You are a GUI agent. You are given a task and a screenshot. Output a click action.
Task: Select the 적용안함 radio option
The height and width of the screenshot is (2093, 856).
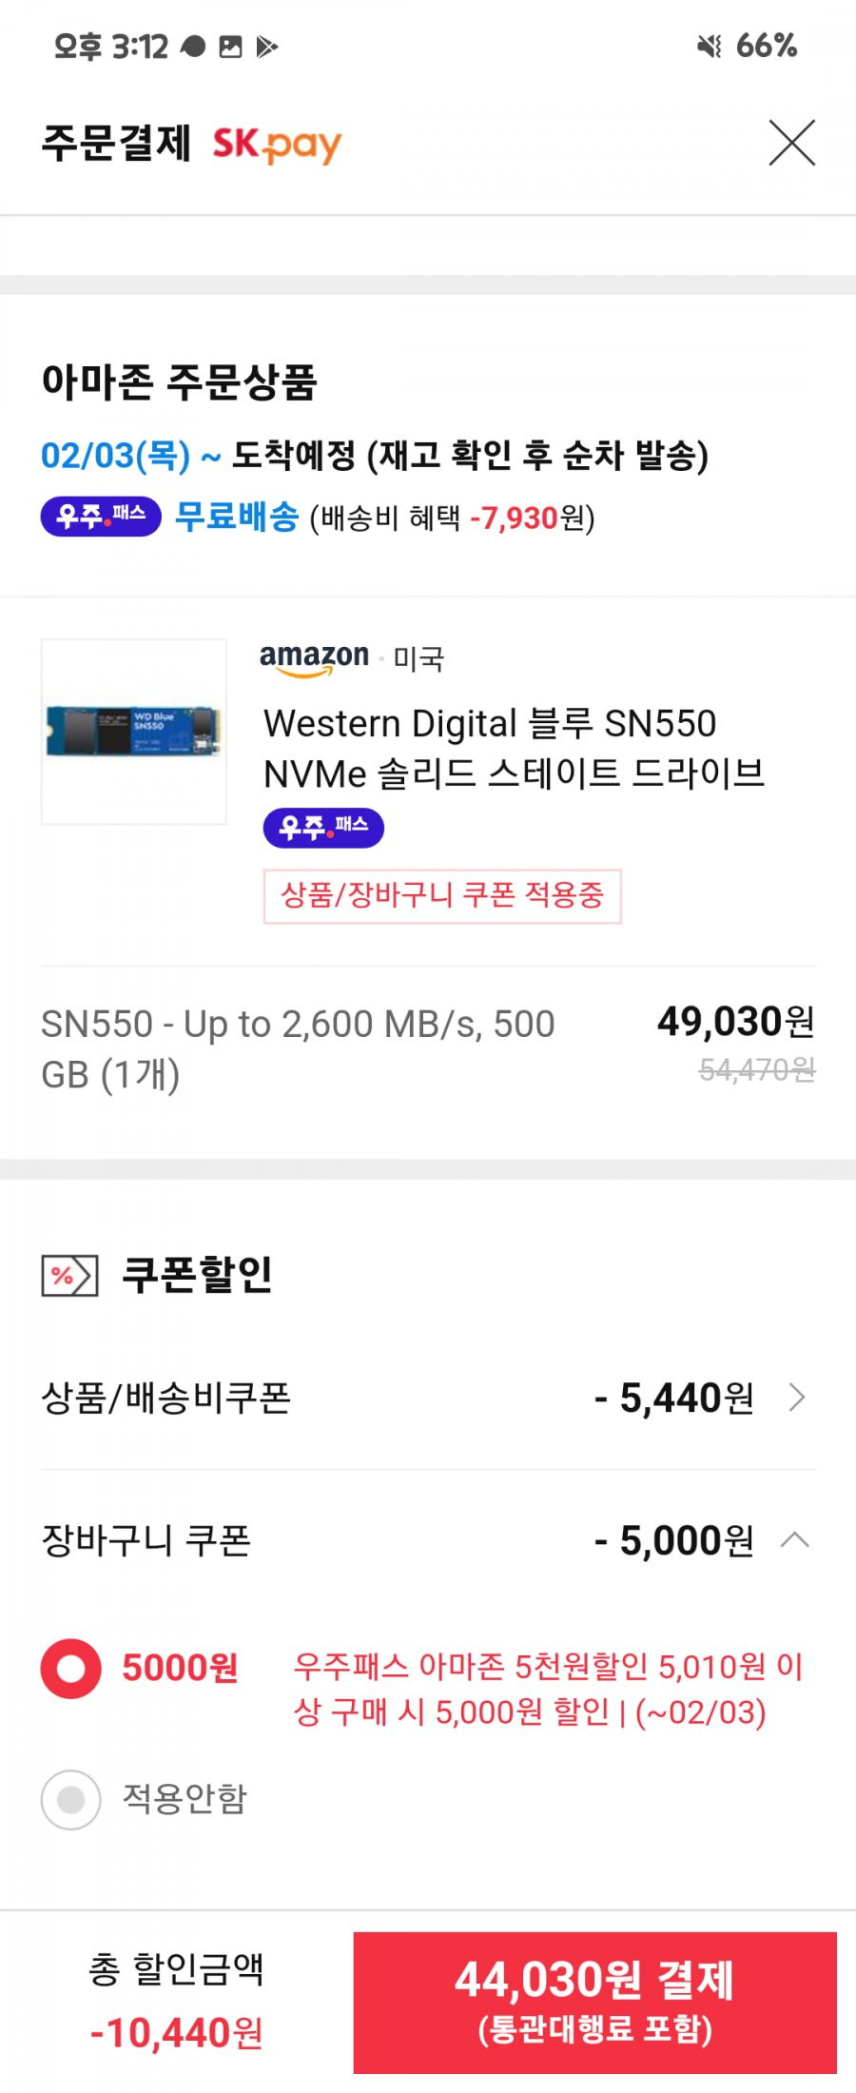coord(70,1800)
